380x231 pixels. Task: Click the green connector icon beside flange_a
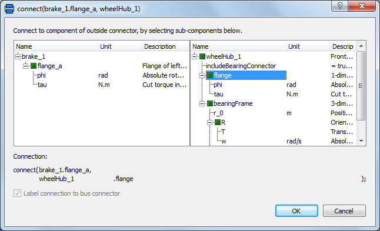pyautogui.click(x=34, y=66)
